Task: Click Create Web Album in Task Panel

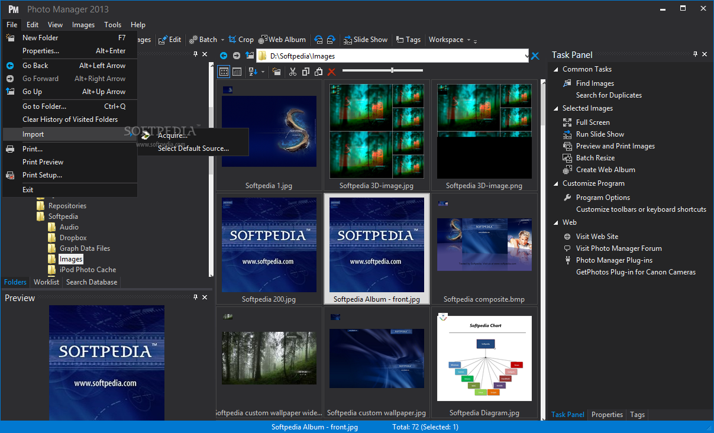Action: click(606, 170)
